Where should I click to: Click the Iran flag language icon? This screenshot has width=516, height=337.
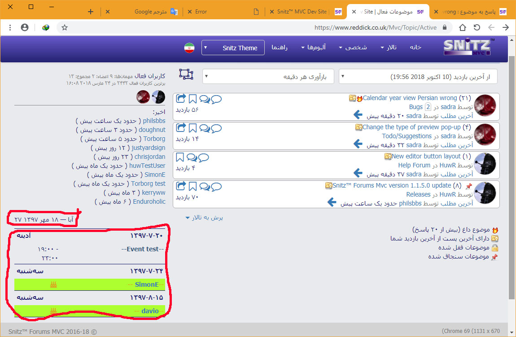coord(189,48)
